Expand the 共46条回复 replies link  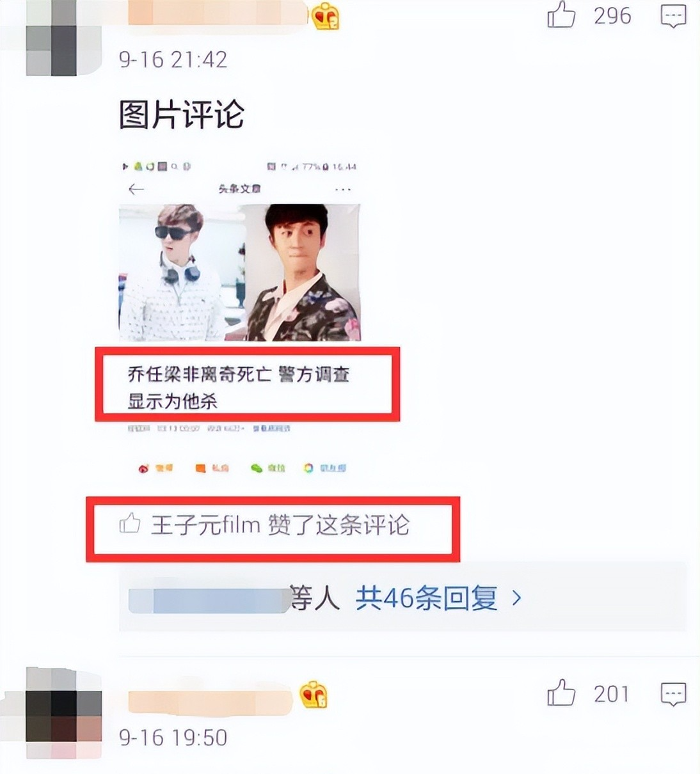pyautogui.click(x=426, y=599)
